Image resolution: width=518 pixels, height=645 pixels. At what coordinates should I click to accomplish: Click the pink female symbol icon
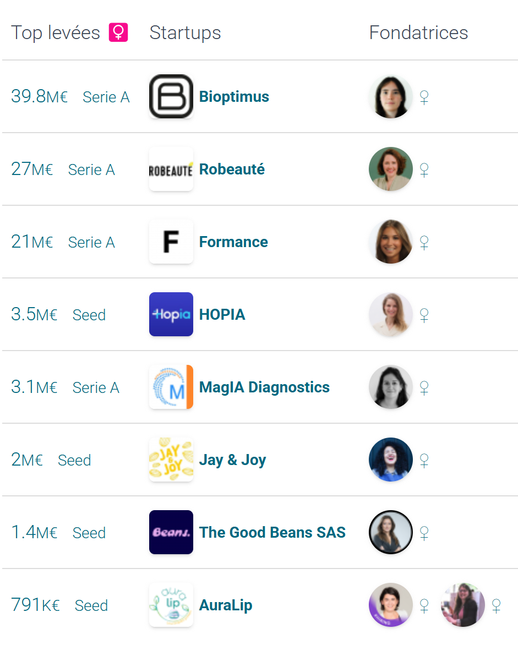[x=118, y=32]
